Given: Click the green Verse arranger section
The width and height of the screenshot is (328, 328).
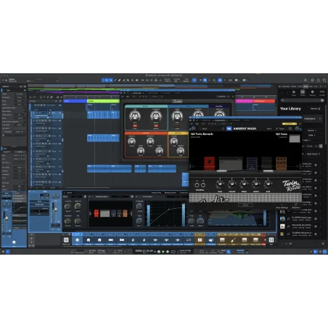Looking at the screenshot, I should point(103,101).
